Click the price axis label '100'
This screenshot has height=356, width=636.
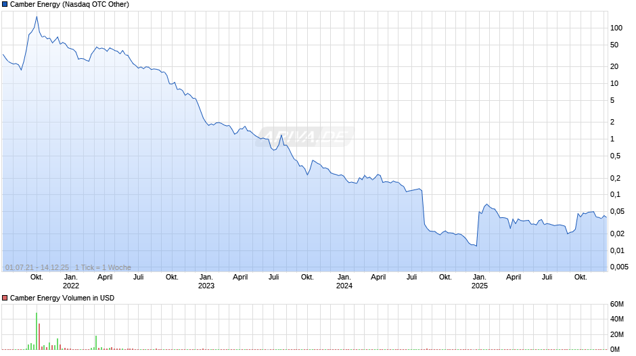point(616,28)
